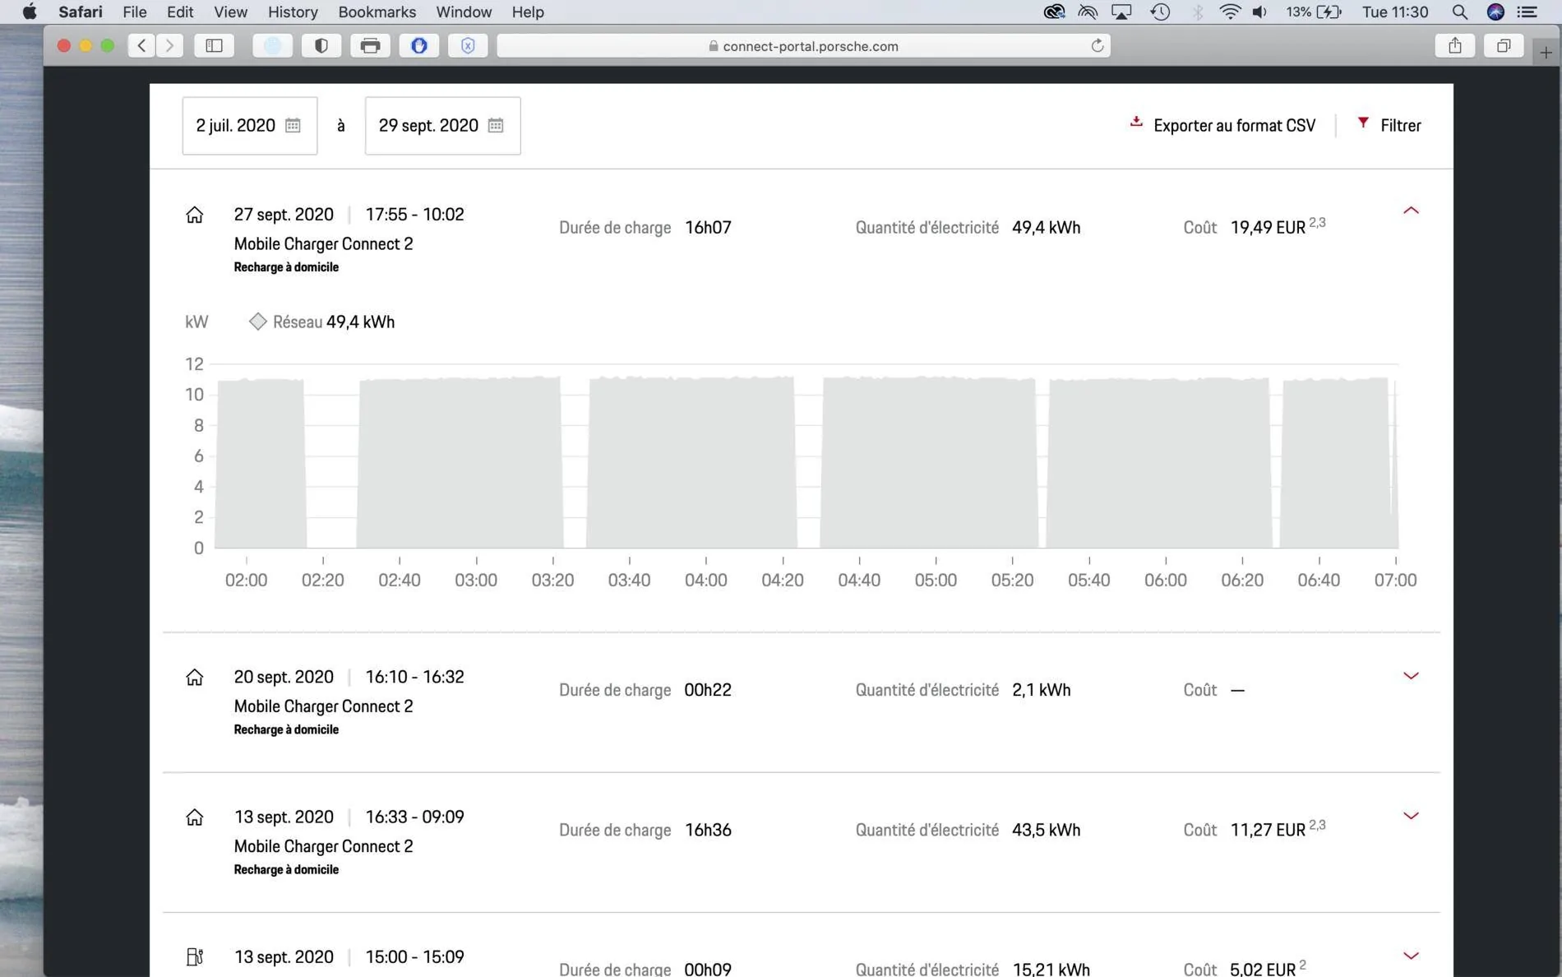Expand the 13 sept. 15:00 charging session
This screenshot has height=977, width=1562.
click(x=1411, y=956)
